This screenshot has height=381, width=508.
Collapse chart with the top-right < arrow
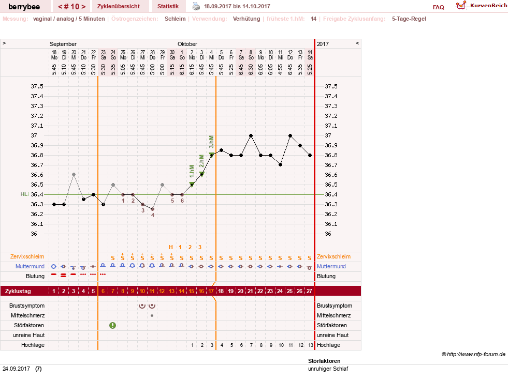357,43
